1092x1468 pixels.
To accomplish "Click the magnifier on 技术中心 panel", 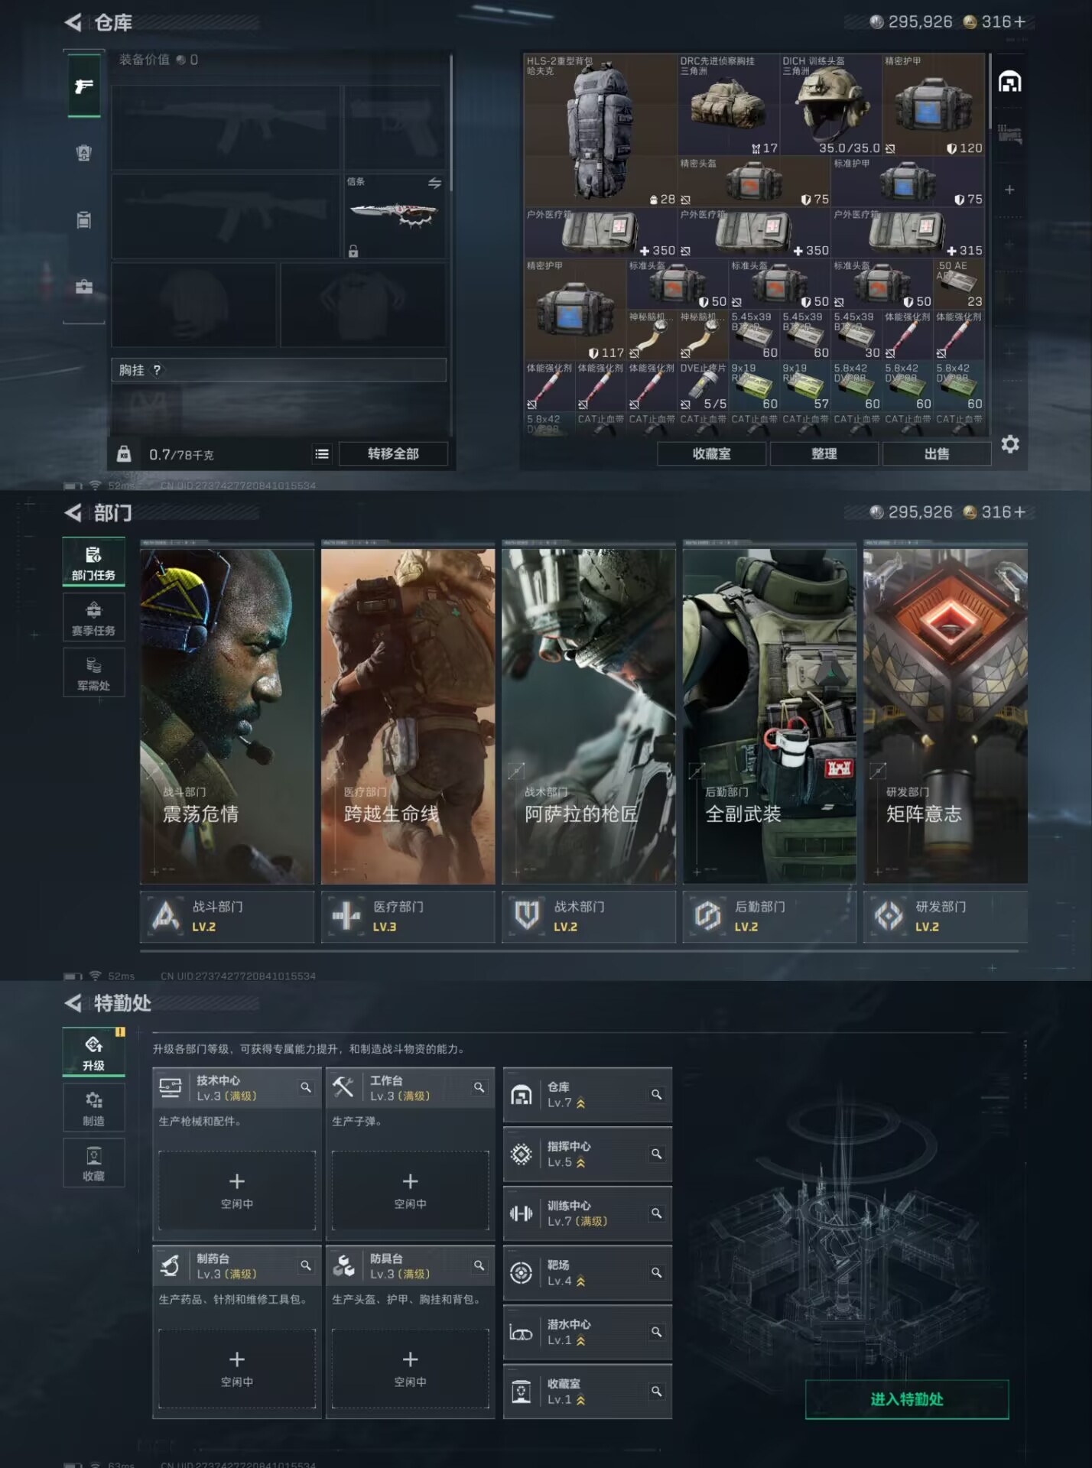I will click(x=306, y=1087).
